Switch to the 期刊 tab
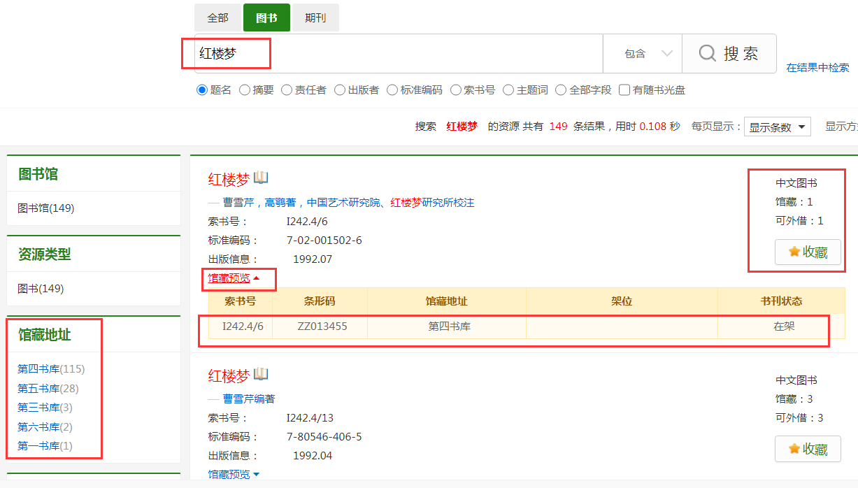The height and width of the screenshot is (488, 858). coord(315,18)
